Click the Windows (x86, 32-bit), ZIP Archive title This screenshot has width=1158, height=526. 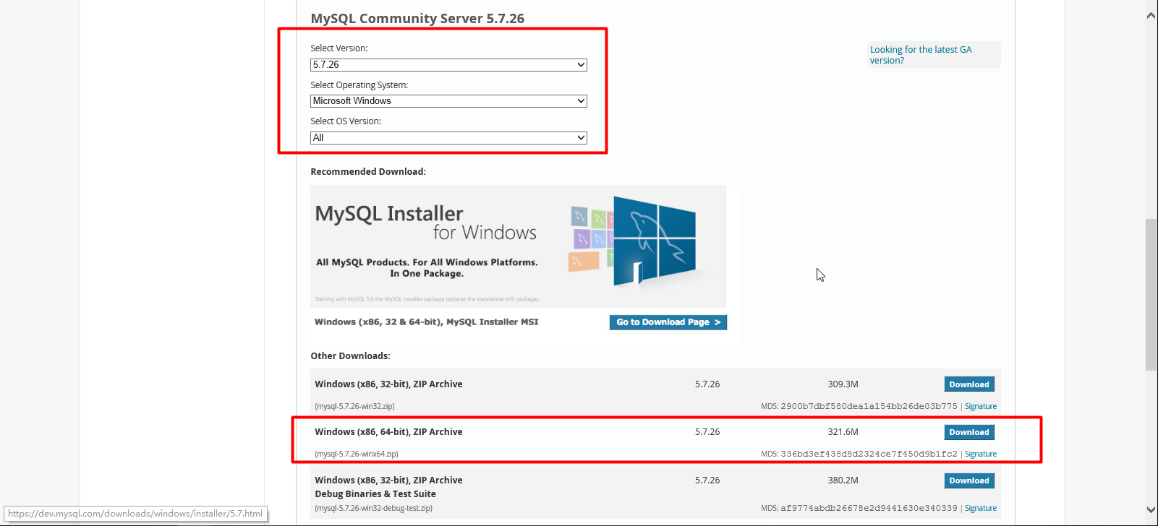point(388,384)
